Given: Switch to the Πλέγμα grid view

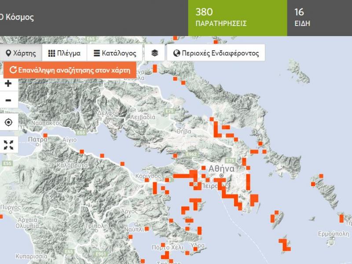Looking at the screenshot, I should 64,53.
